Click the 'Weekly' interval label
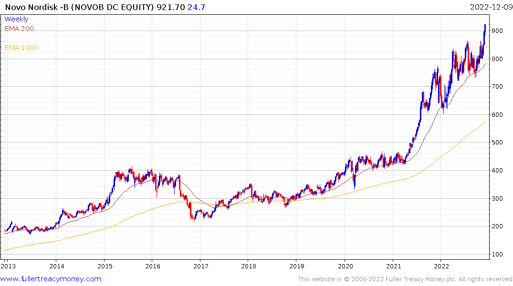Image resolution: width=513 pixels, height=286 pixels. pos(16,19)
